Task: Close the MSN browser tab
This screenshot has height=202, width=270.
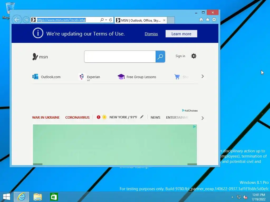Action: (164, 20)
